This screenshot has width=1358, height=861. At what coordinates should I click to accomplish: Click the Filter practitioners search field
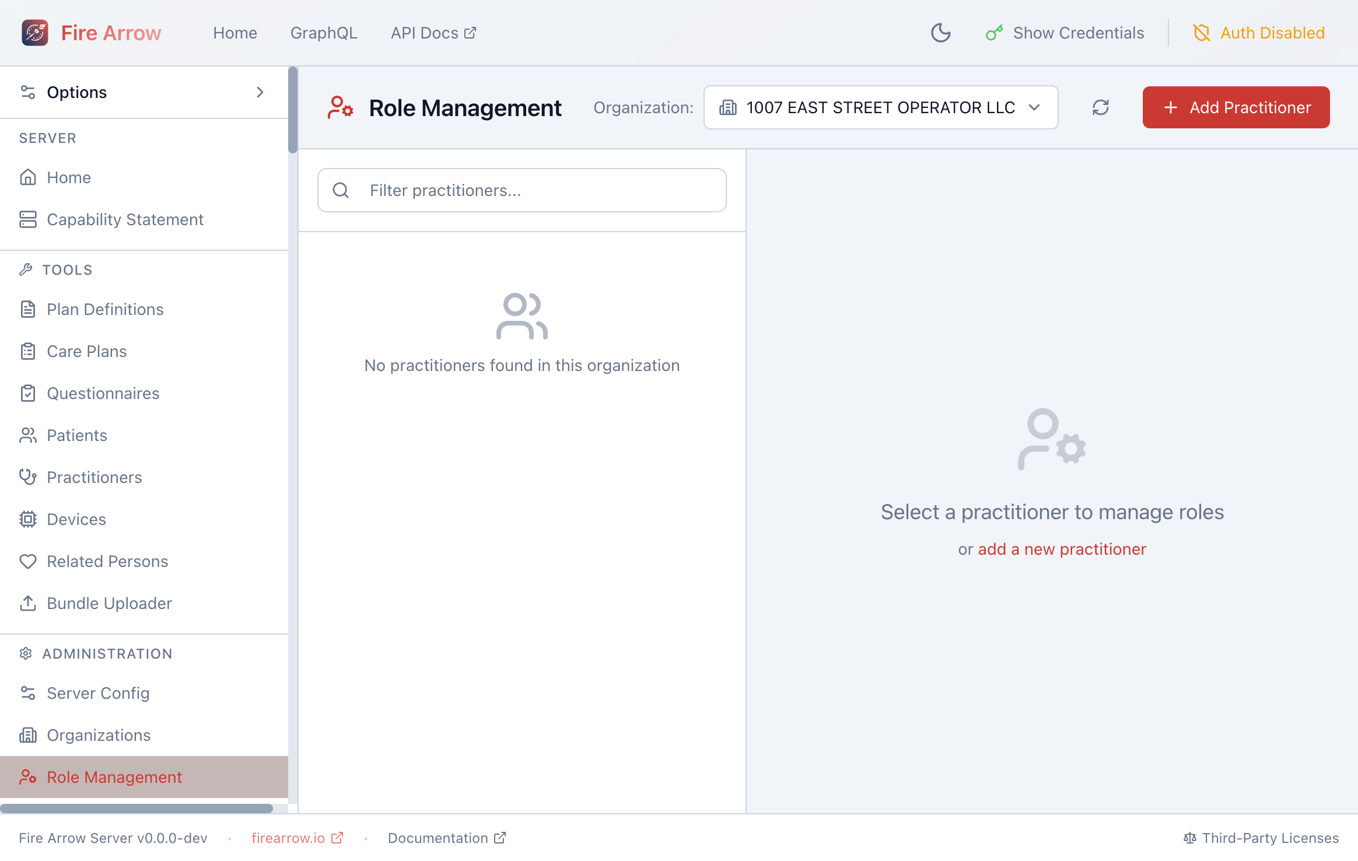(x=521, y=190)
